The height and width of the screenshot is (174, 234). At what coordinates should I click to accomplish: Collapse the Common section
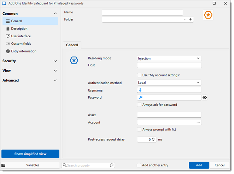coord(55,13)
